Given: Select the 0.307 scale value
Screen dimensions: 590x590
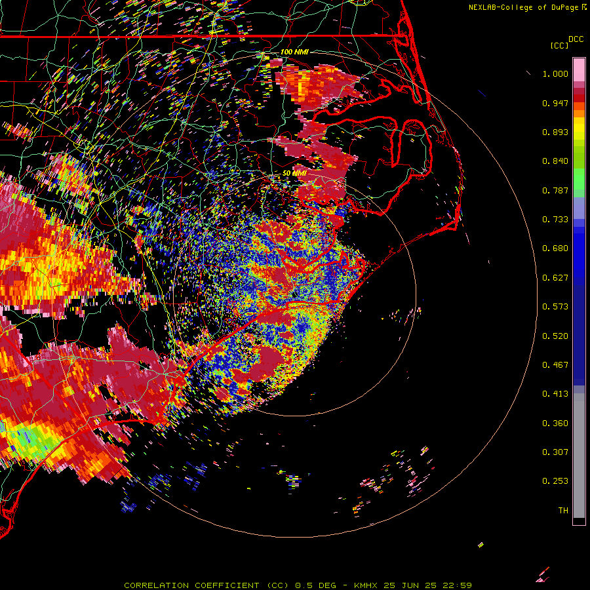Looking at the screenshot, I should pos(555,452).
